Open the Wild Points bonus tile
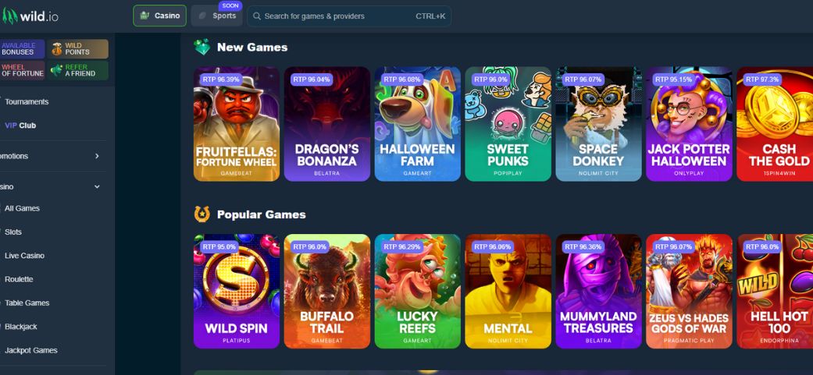Image resolution: width=813 pixels, height=375 pixels. pyautogui.click(x=77, y=49)
